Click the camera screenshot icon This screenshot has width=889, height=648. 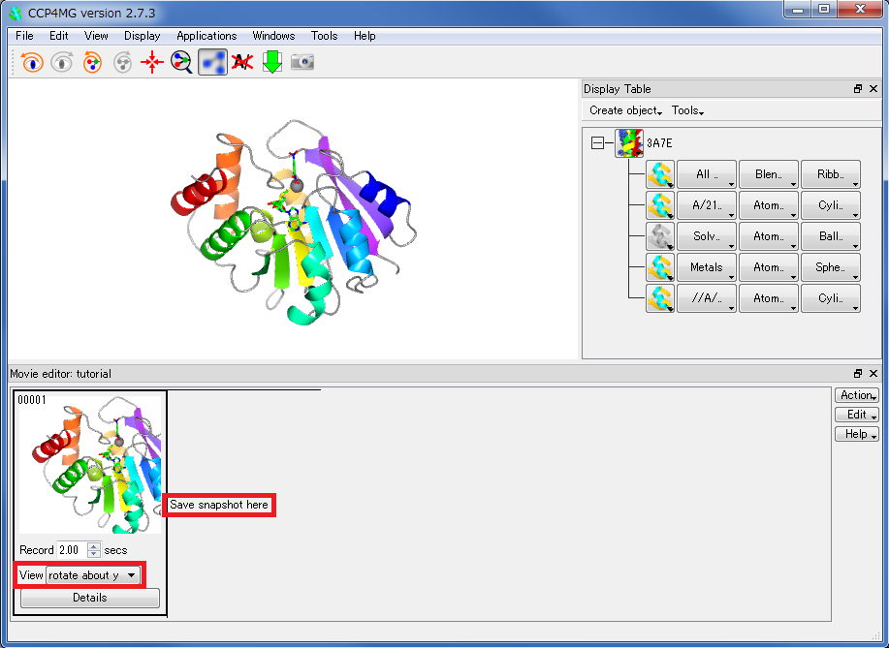click(302, 62)
